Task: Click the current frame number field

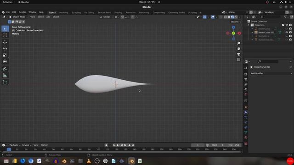Action: click(x=198, y=145)
